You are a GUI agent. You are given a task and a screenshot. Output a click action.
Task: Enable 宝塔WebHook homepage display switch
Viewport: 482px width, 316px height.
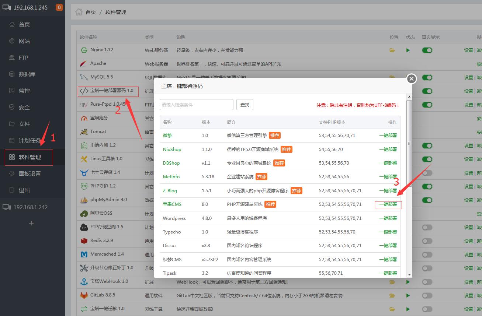point(427,282)
